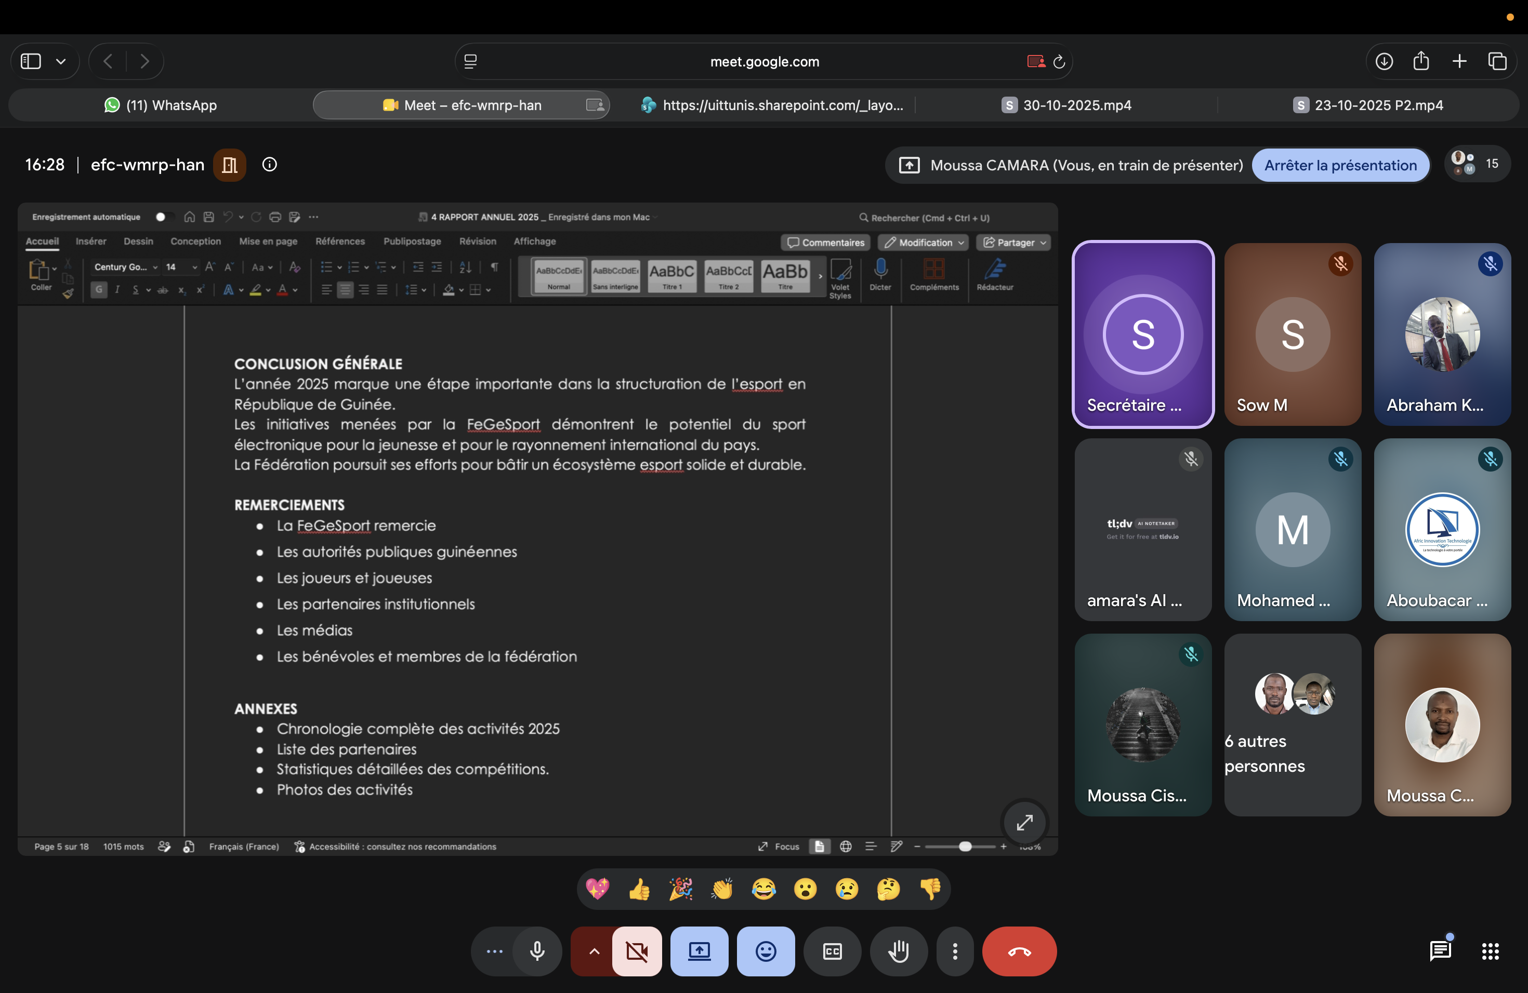Mute the microphone
Image resolution: width=1528 pixels, height=993 pixels.
click(x=537, y=950)
